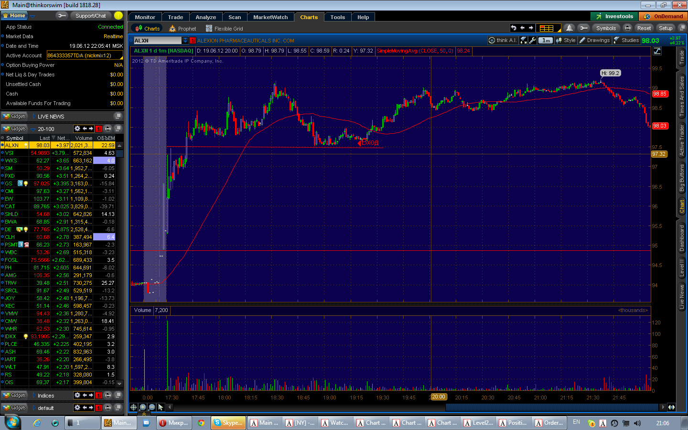
Task: Open the alert bell icon
Action: [x=569, y=28]
